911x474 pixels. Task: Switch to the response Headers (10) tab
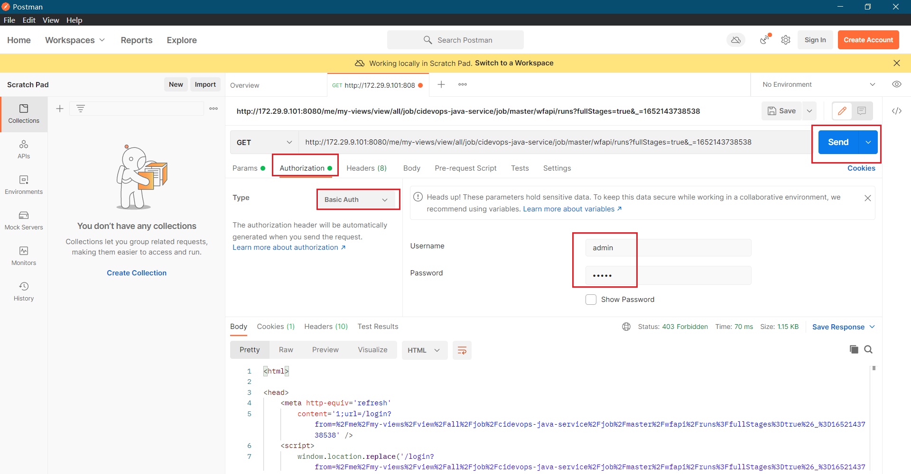point(326,327)
